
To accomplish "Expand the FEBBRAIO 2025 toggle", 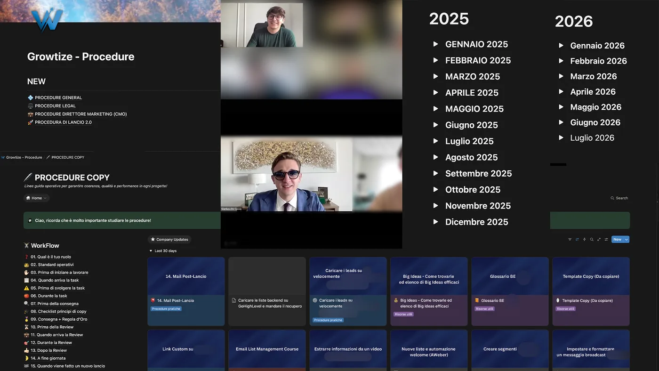I will click(435, 60).
